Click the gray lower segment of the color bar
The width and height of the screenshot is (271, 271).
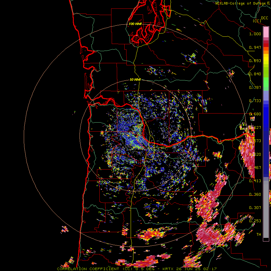[266, 209]
